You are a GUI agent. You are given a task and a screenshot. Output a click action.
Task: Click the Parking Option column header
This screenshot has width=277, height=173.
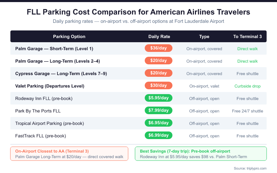pos(69,37)
